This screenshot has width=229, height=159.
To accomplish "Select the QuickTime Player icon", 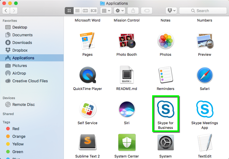I will tap(88, 75).
